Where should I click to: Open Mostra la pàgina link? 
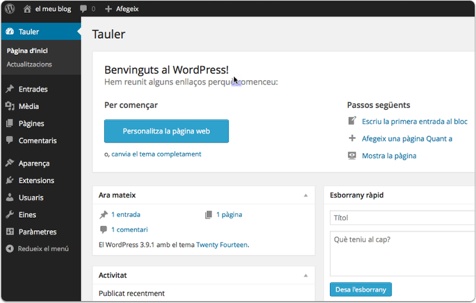click(389, 156)
